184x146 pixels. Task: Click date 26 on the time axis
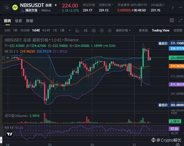[92, 145]
